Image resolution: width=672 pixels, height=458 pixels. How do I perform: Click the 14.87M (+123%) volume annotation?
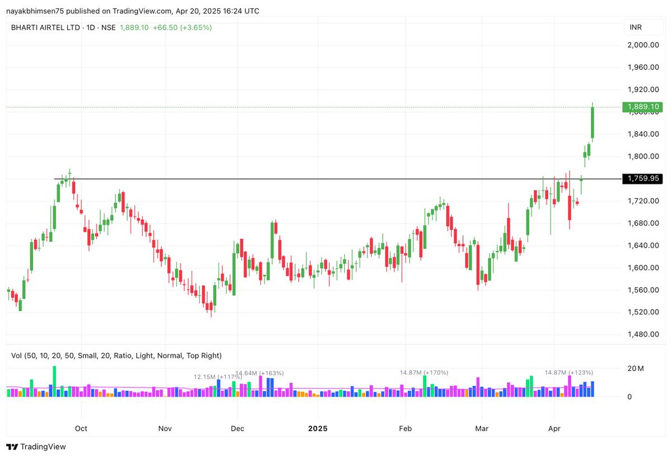(569, 372)
